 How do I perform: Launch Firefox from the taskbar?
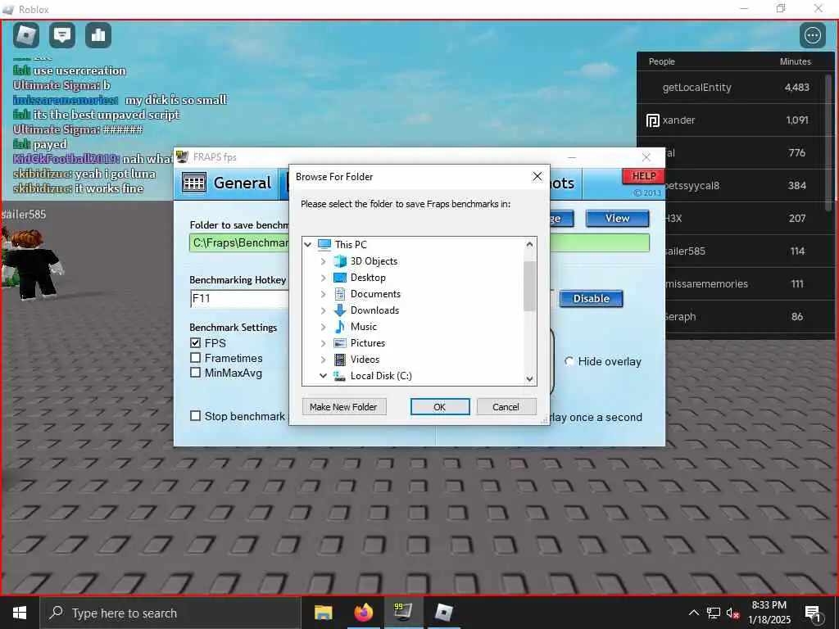[x=363, y=613]
